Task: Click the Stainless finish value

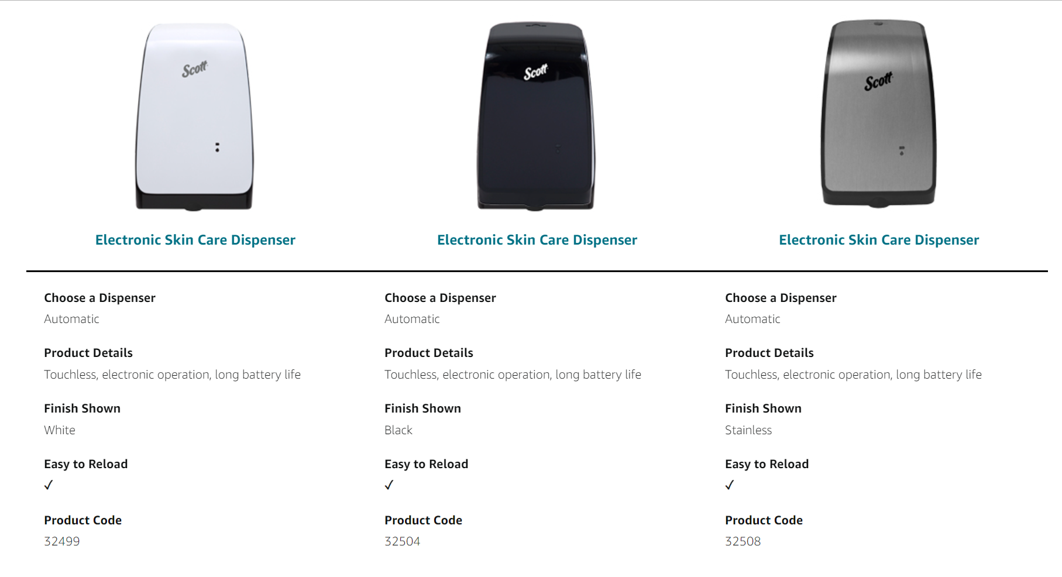Action: pos(748,430)
